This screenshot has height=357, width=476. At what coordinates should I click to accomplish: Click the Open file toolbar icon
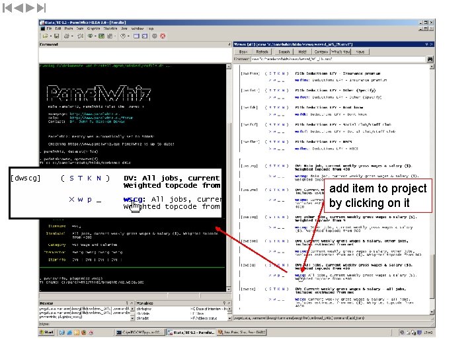point(45,36)
